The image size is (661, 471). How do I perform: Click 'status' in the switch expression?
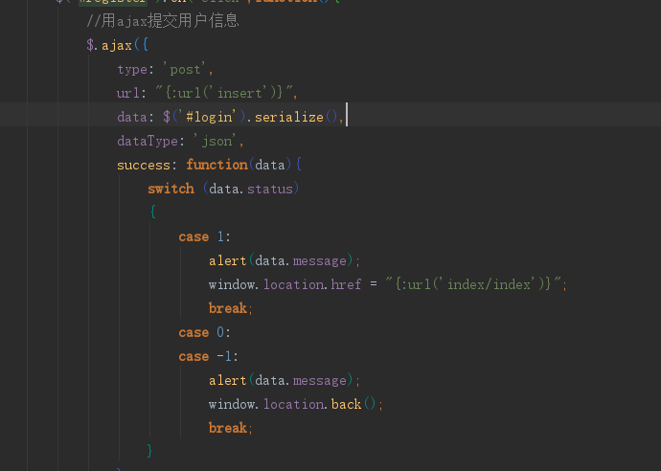pos(271,189)
